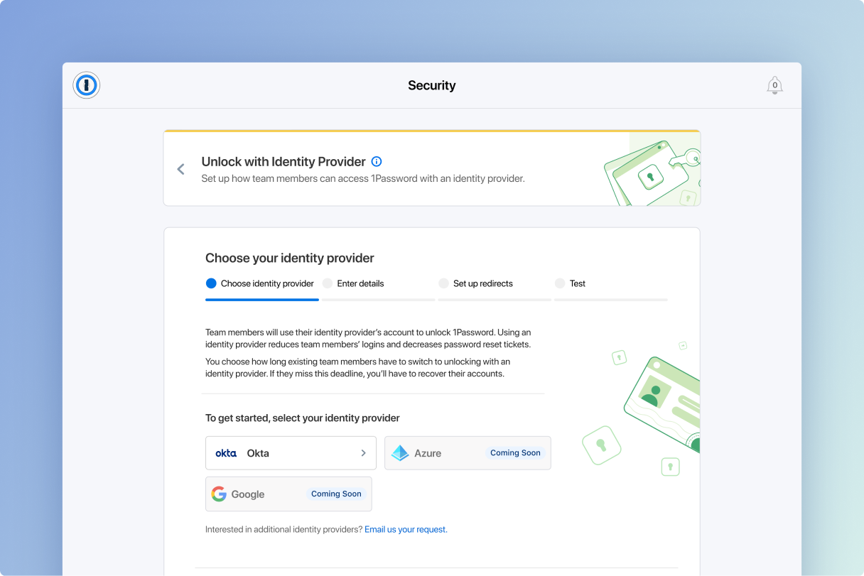864x576 pixels.
Task: Click the blue progress bar under the first step
Action: (x=262, y=300)
